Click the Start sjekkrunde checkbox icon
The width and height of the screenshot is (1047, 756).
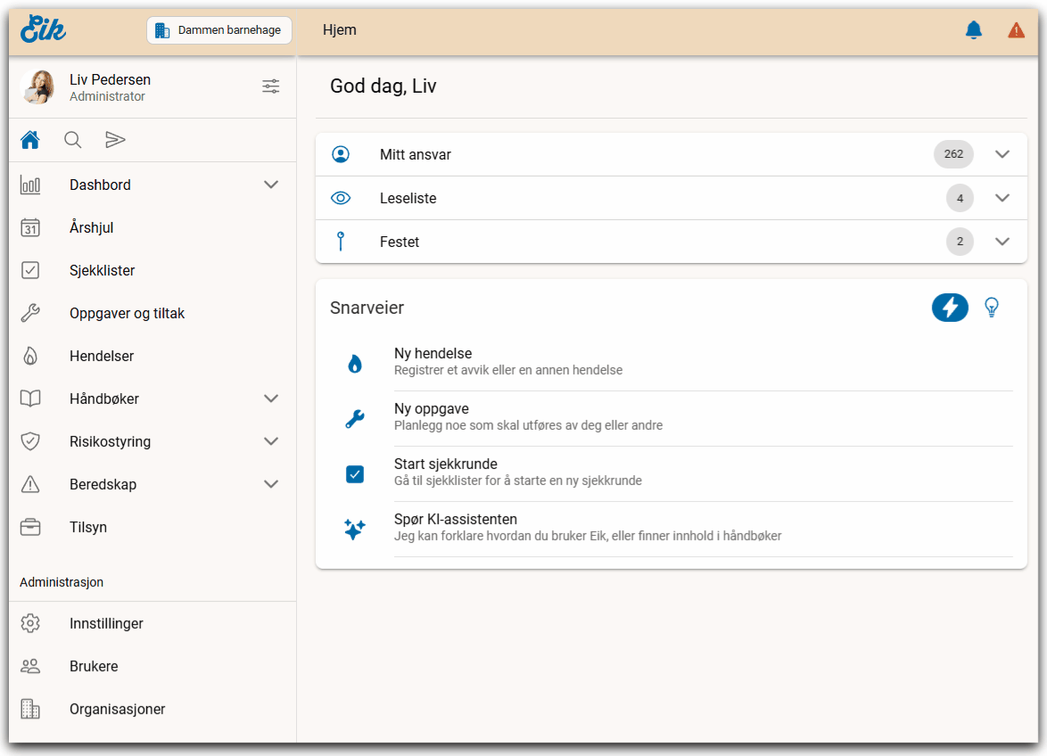[355, 473]
